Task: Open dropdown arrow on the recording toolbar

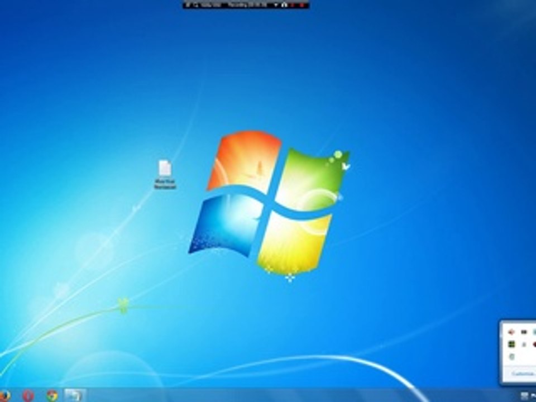Action: point(275,5)
